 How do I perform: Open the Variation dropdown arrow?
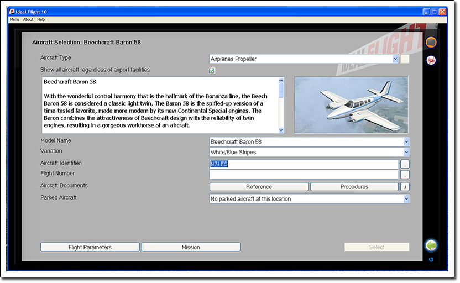point(406,152)
